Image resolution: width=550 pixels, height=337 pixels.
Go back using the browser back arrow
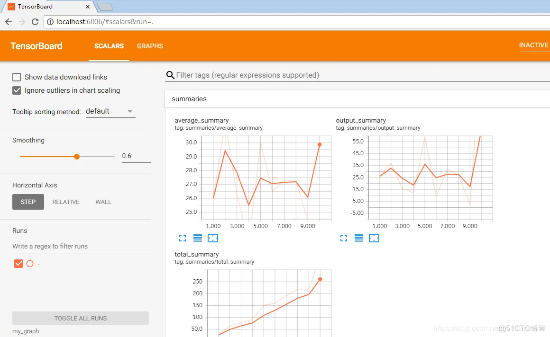point(9,22)
